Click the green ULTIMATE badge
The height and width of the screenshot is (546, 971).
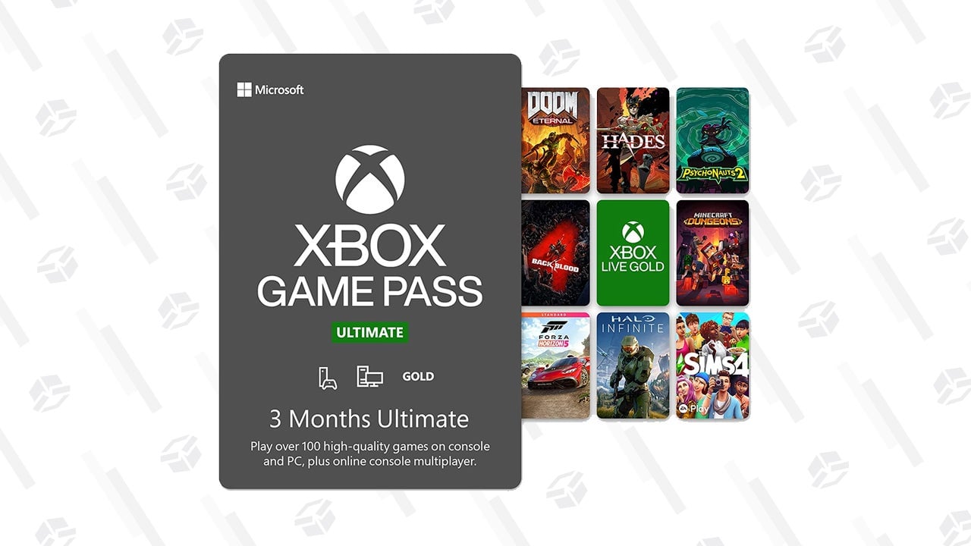point(370,332)
